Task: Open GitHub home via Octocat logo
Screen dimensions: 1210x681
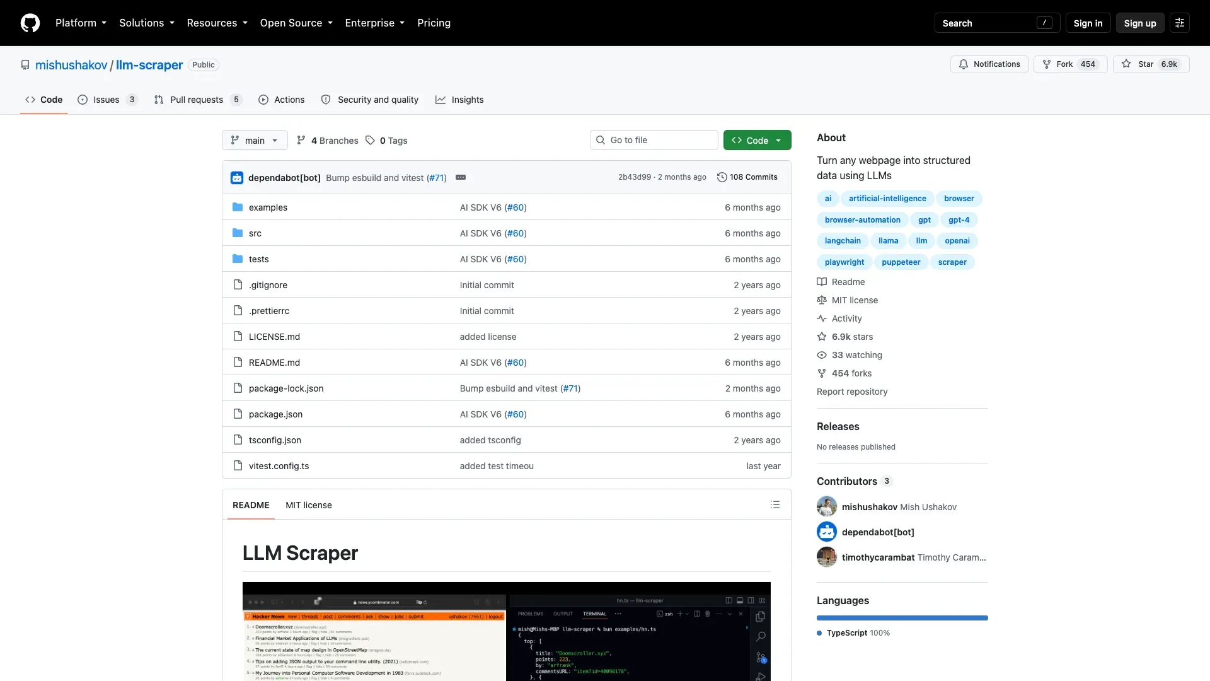Action: [x=30, y=23]
